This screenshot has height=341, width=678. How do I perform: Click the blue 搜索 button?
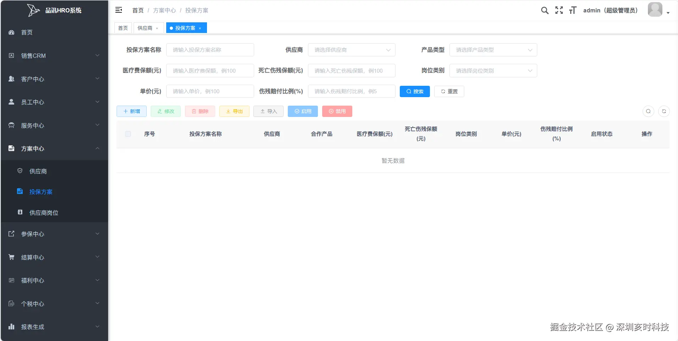pyautogui.click(x=415, y=91)
